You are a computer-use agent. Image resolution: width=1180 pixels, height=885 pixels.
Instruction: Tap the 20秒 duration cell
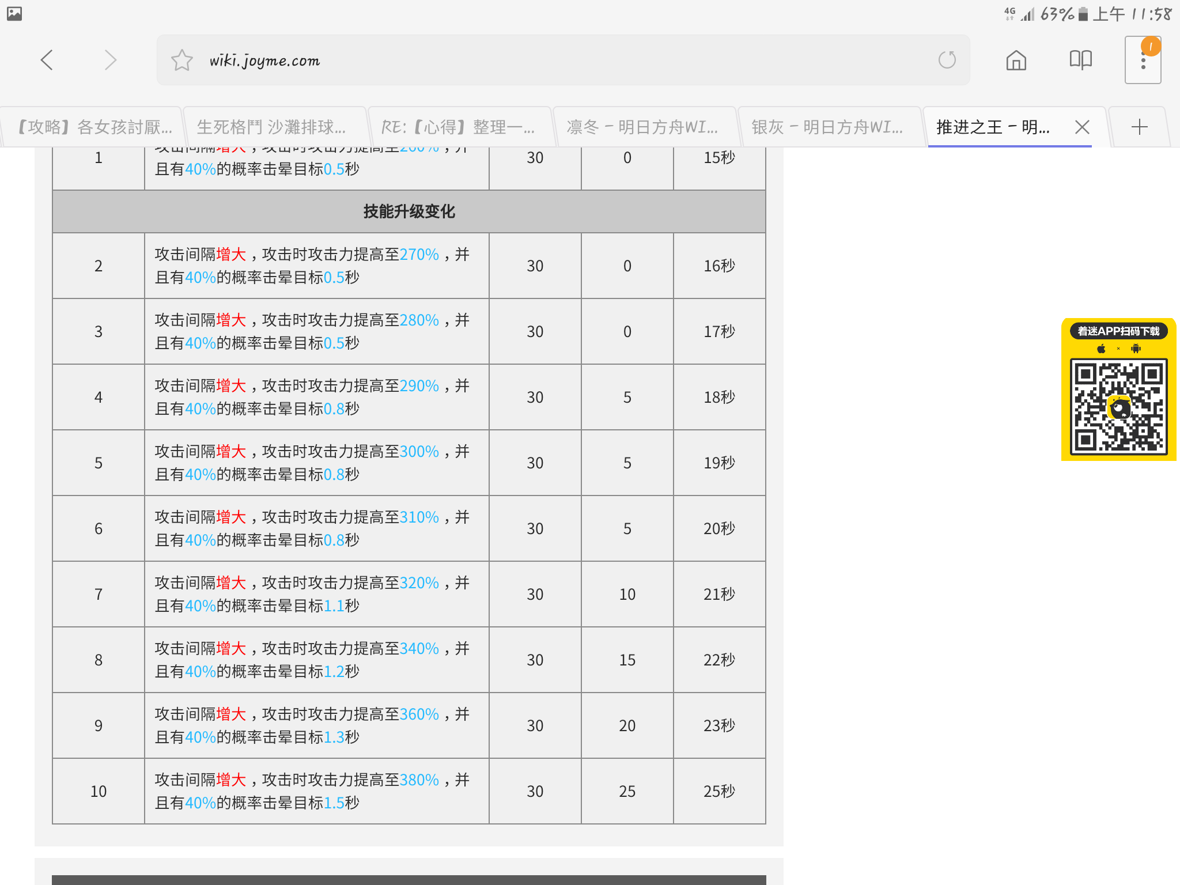click(720, 528)
